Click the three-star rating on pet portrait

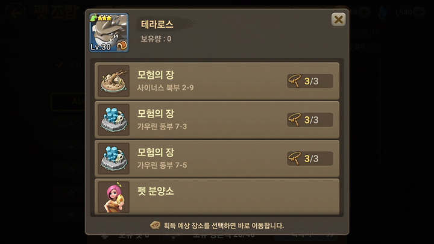coord(105,18)
